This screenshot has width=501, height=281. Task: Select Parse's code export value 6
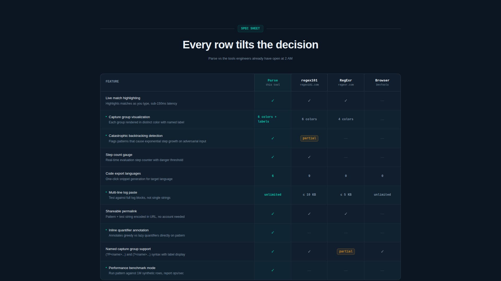(x=273, y=176)
